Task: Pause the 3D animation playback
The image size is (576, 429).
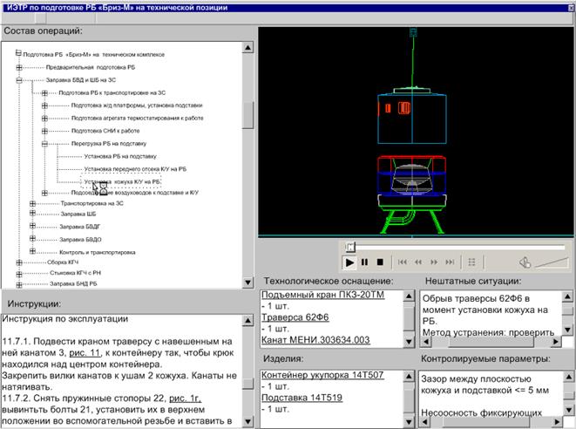Action: coord(364,262)
